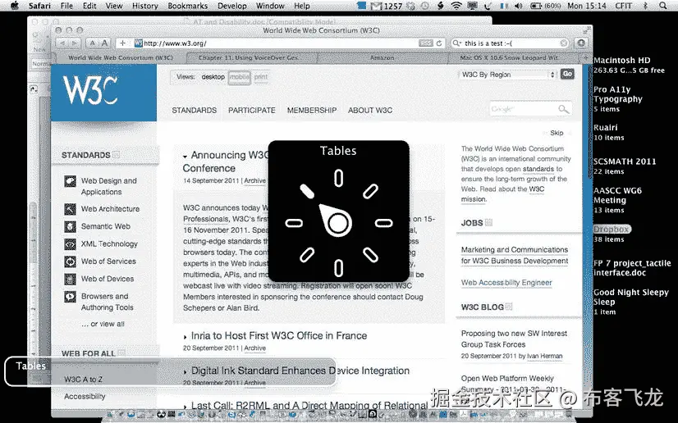Image resolution: width=678 pixels, height=423 pixels.
Task: Switch to the print view
Action: (x=261, y=77)
